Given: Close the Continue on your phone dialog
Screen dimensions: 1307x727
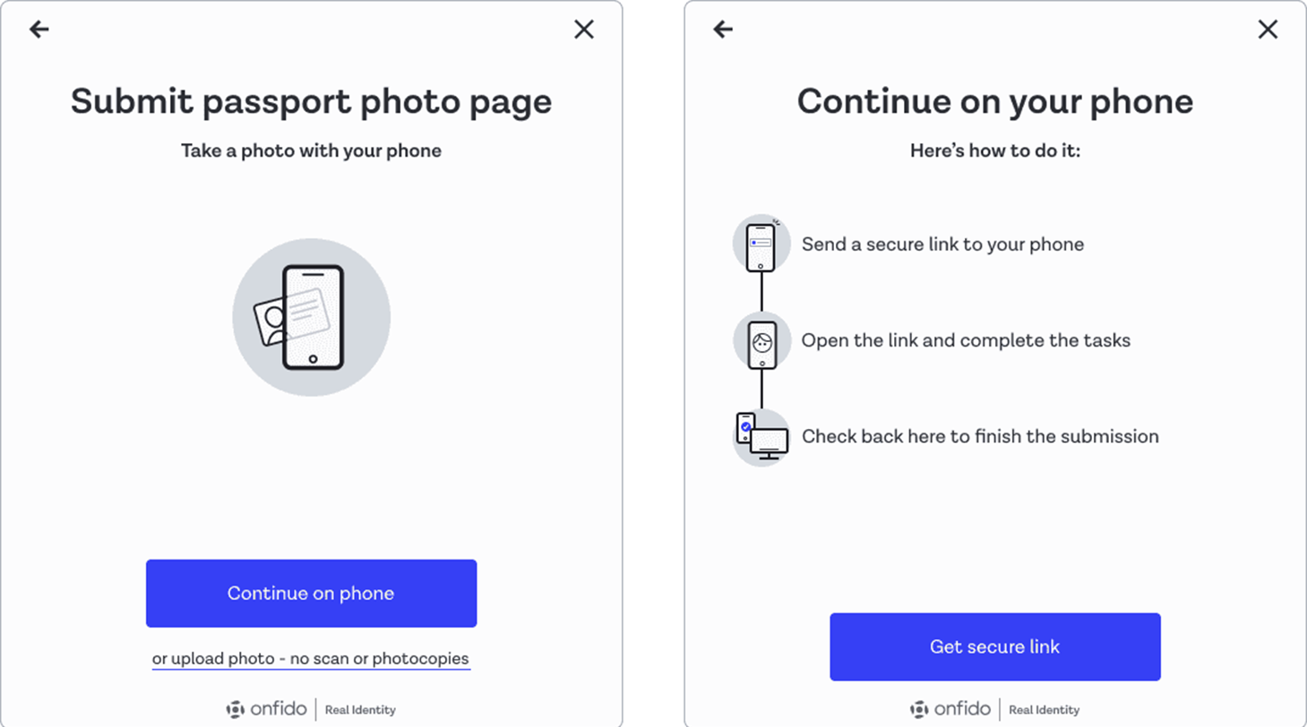Looking at the screenshot, I should coord(1268,29).
